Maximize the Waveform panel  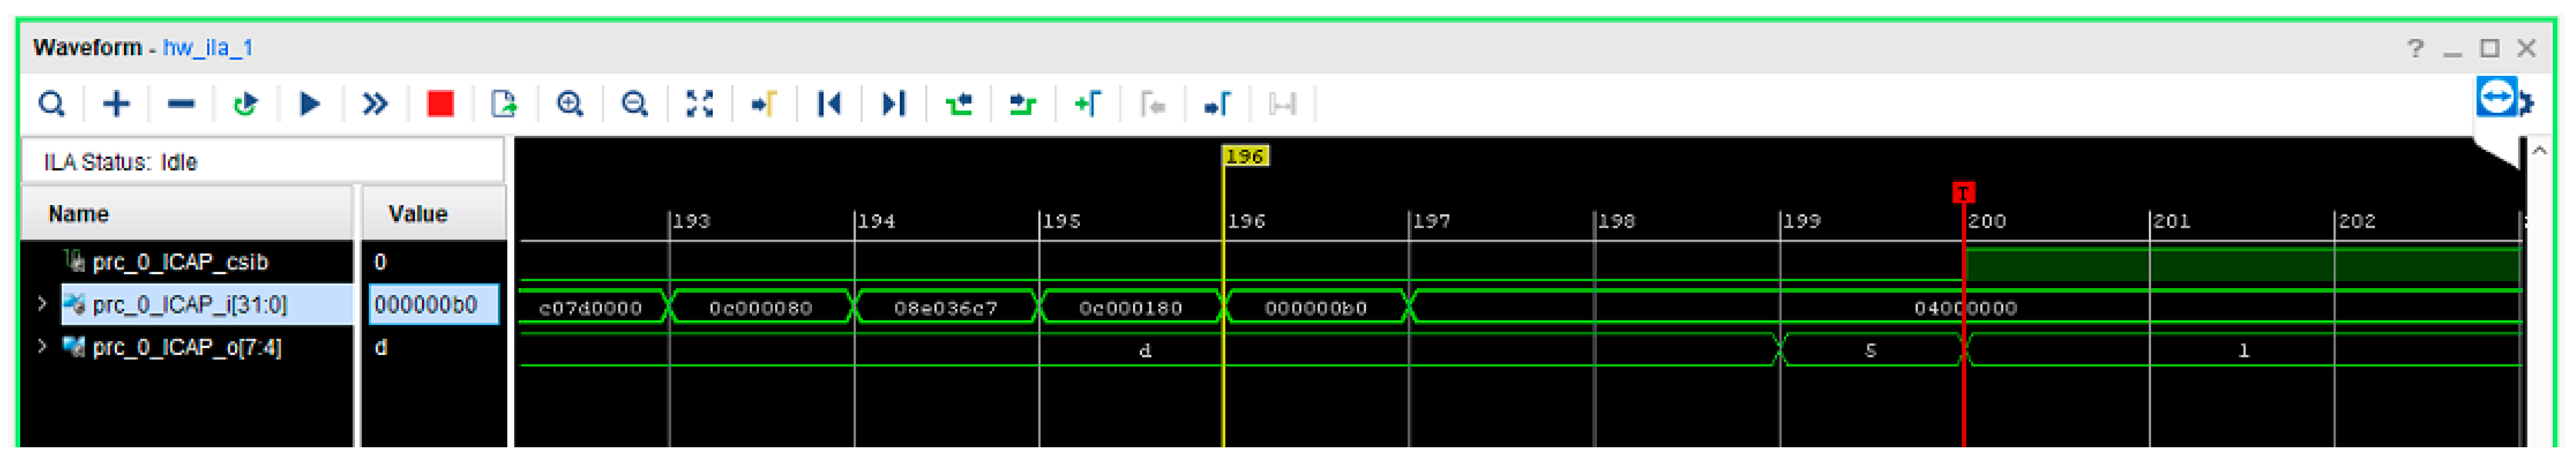(x=2490, y=48)
